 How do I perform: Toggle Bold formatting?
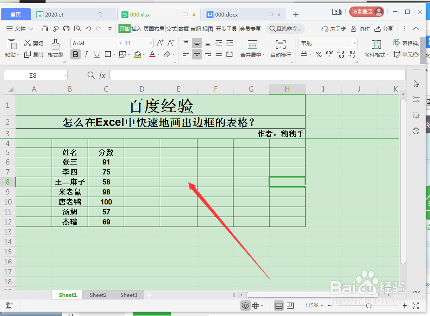(x=75, y=55)
